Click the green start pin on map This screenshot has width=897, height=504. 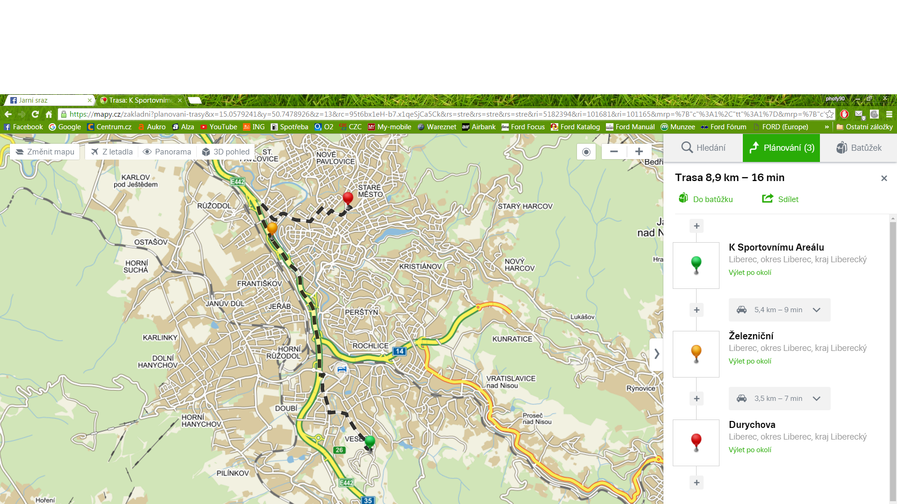coord(370,441)
